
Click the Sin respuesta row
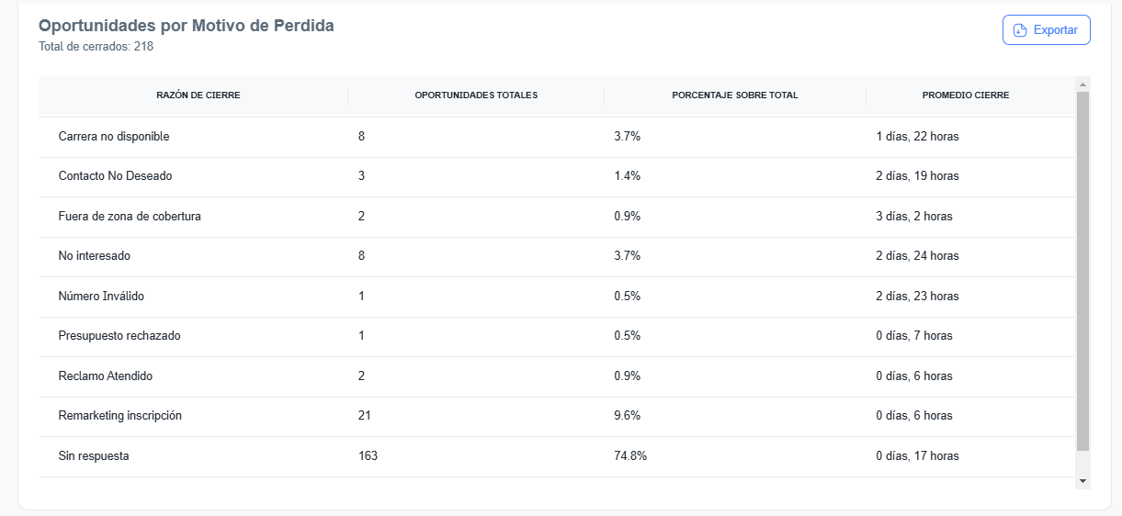pyautogui.click(x=94, y=456)
